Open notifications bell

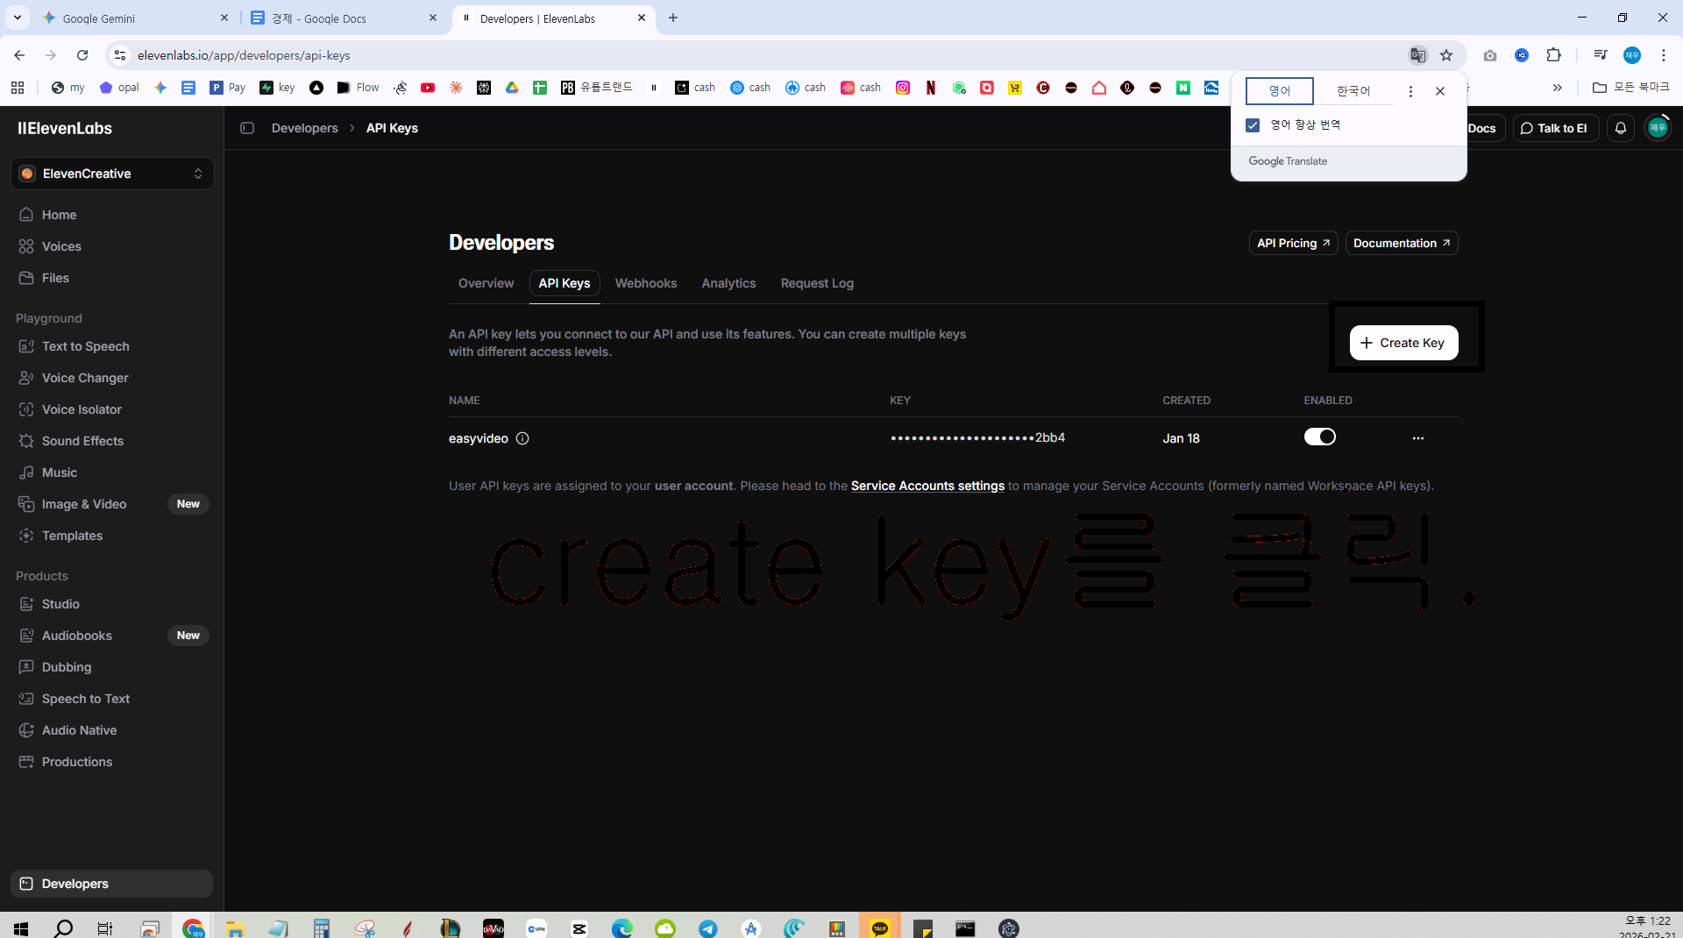(1621, 128)
